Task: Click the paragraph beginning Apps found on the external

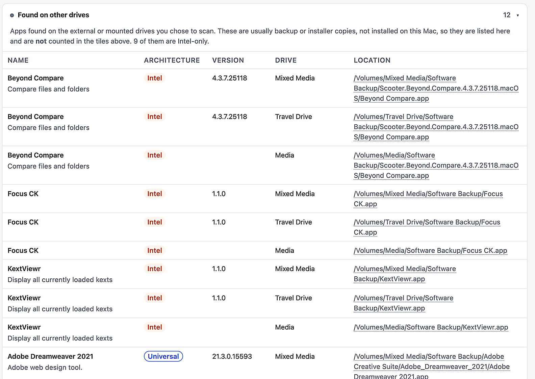Action: pyautogui.click(x=260, y=36)
